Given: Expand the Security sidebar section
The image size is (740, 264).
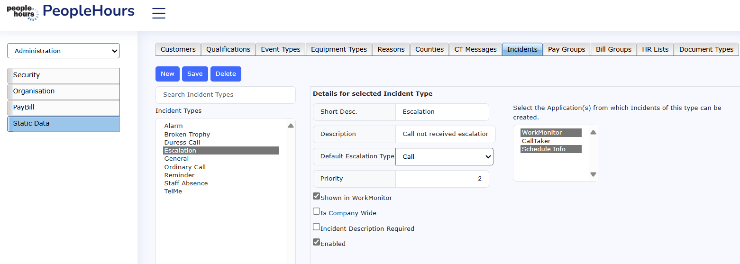Looking at the screenshot, I should pyautogui.click(x=64, y=75).
